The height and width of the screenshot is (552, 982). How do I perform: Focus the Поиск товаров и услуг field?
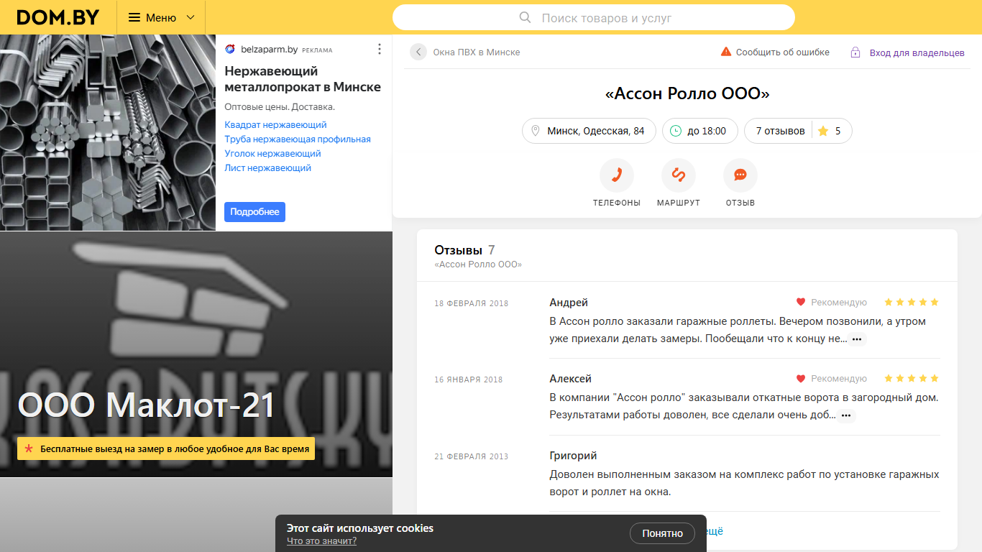pos(594,17)
